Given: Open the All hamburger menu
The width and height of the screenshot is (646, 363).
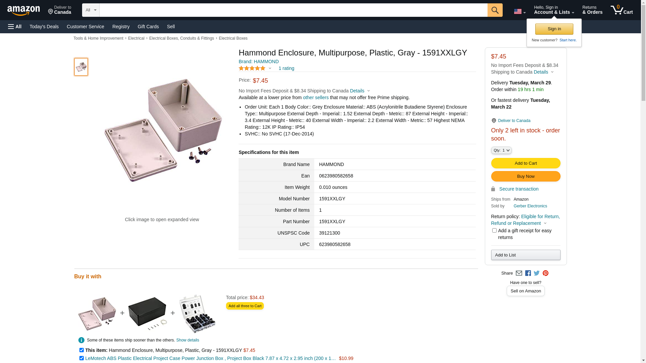Looking at the screenshot, I should [x=15, y=27].
